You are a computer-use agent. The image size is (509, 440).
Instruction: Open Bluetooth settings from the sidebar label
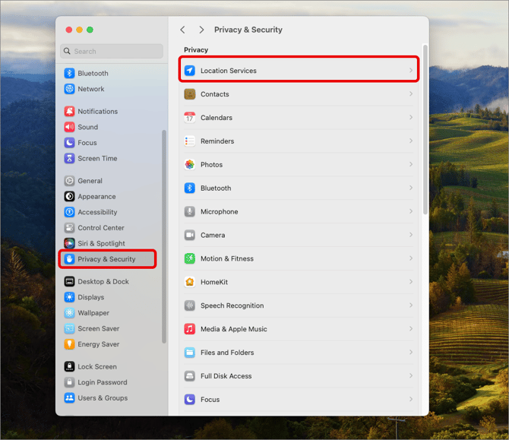pyautogui.click(x=93, y=74)
